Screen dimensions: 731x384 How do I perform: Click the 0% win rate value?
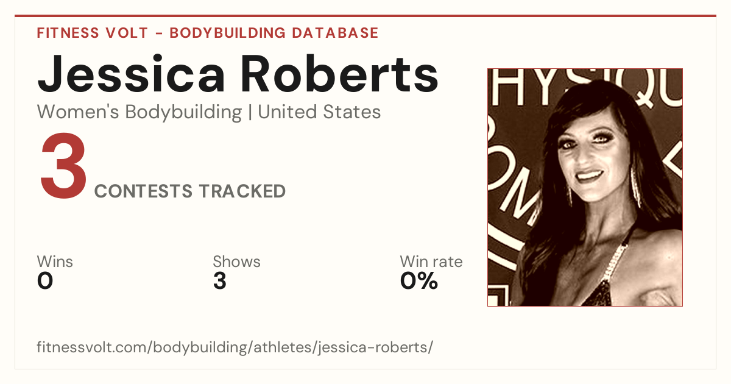(x=419, y=281)
